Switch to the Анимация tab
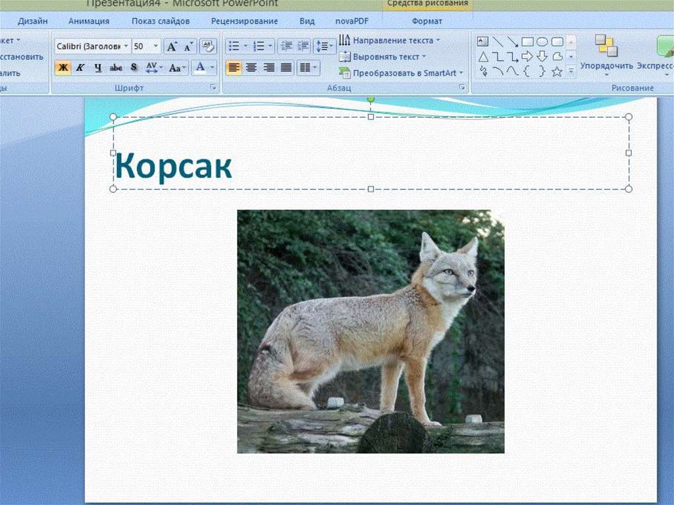 (89, 21)
